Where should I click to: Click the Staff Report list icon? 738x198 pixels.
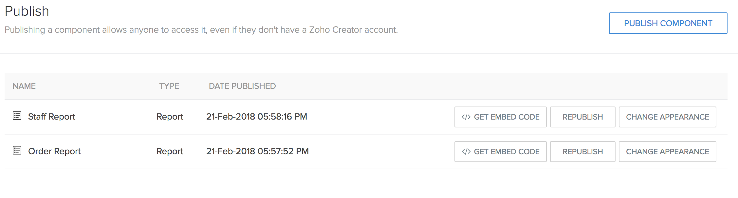(x=17, y=117)
